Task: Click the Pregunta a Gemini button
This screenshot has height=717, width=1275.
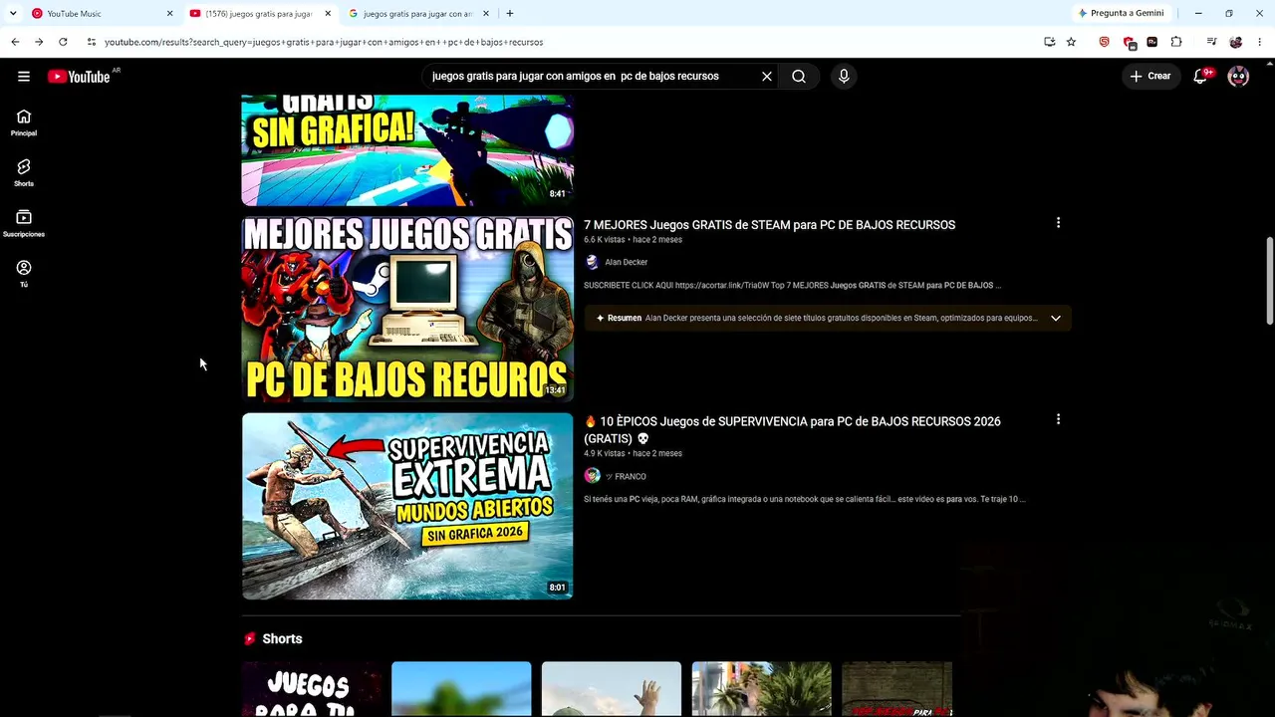Action: 1121,13
